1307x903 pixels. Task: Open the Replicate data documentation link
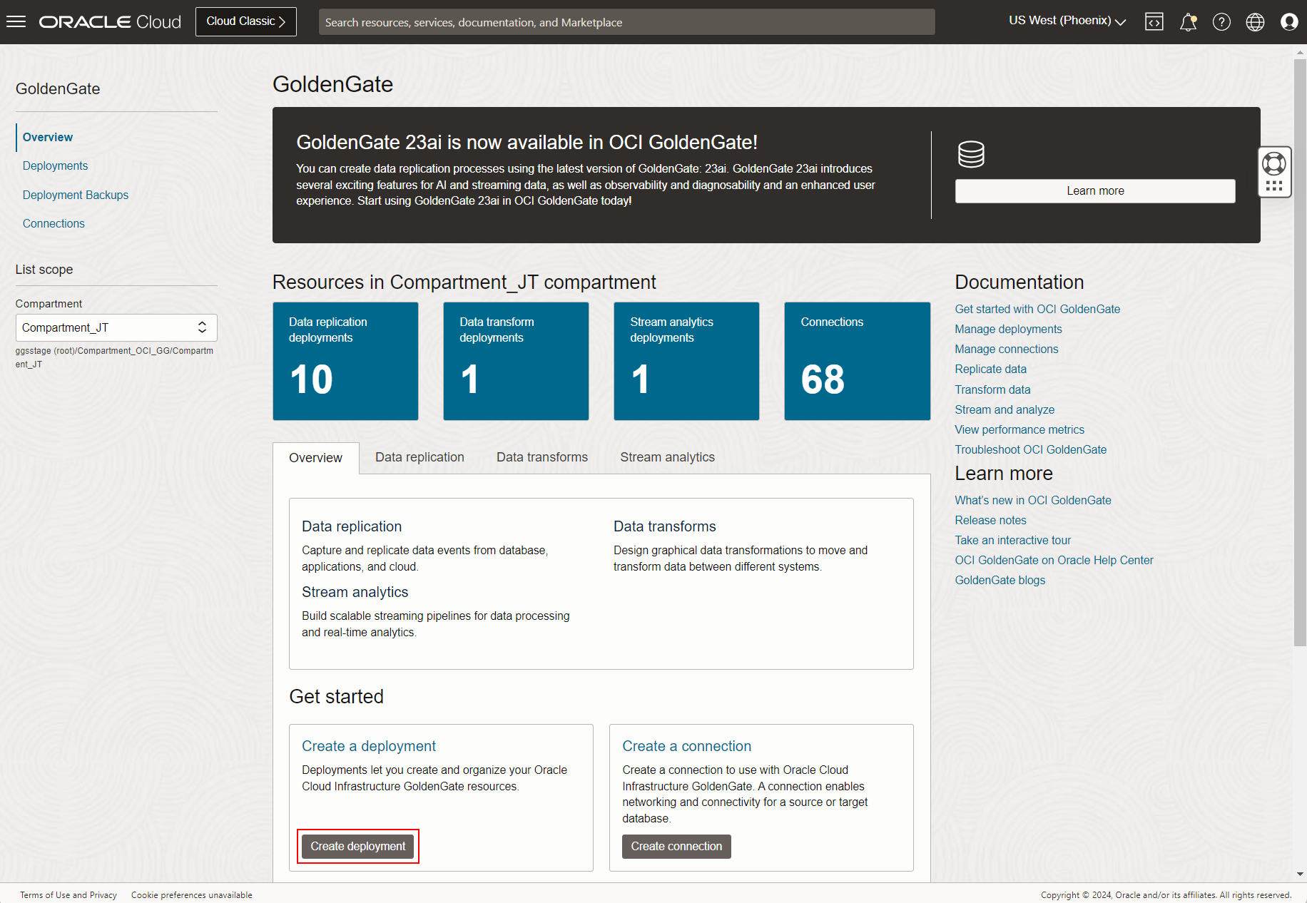(991, 369)
